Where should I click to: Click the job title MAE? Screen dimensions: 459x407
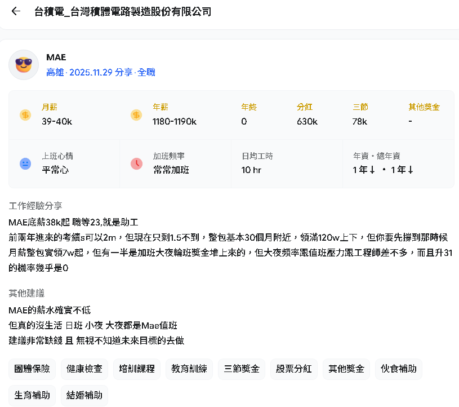[x=56, y=57]
